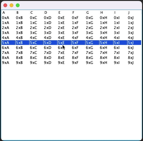
Task: Select cell 2xH
Action: pos(106,28)
